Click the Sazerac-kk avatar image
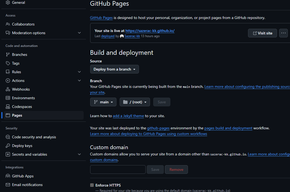Screen dimensions: 290x192 (122, 36)
